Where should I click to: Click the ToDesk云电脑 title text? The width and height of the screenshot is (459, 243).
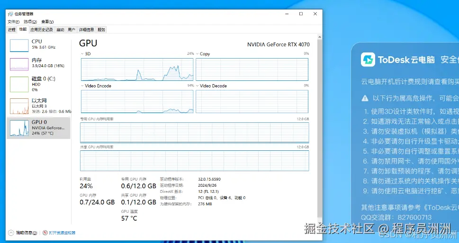[x=406, y=60]
